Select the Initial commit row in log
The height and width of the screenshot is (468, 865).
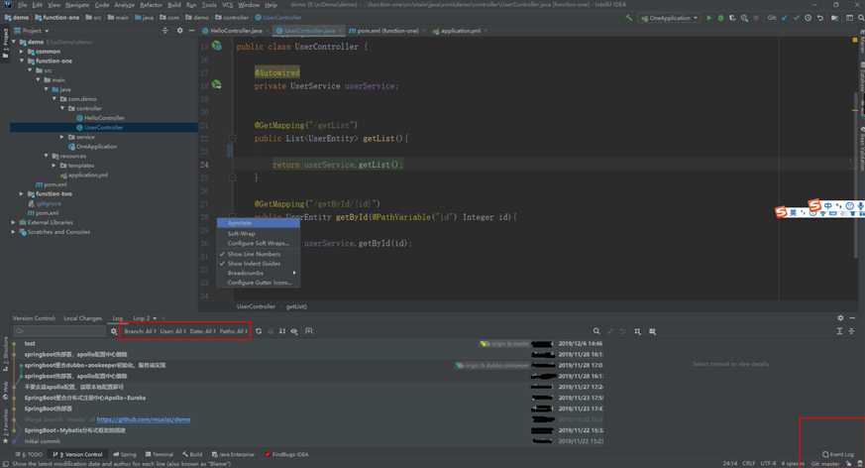click(43, 441)
